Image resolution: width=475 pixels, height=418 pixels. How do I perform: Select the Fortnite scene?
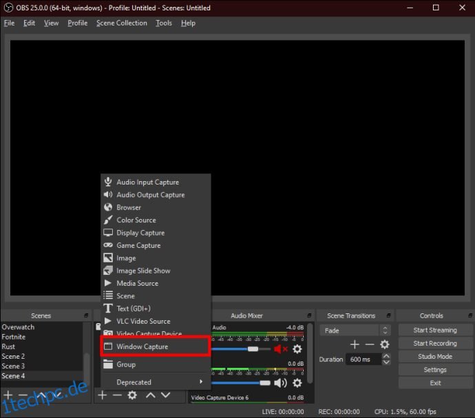(x=42, y=337)
